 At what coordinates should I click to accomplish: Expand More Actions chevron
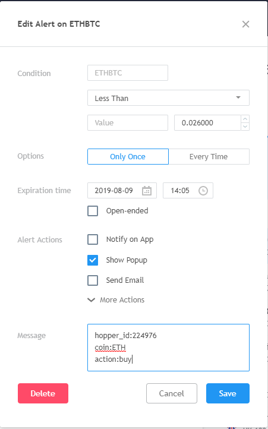coord(91,300)
